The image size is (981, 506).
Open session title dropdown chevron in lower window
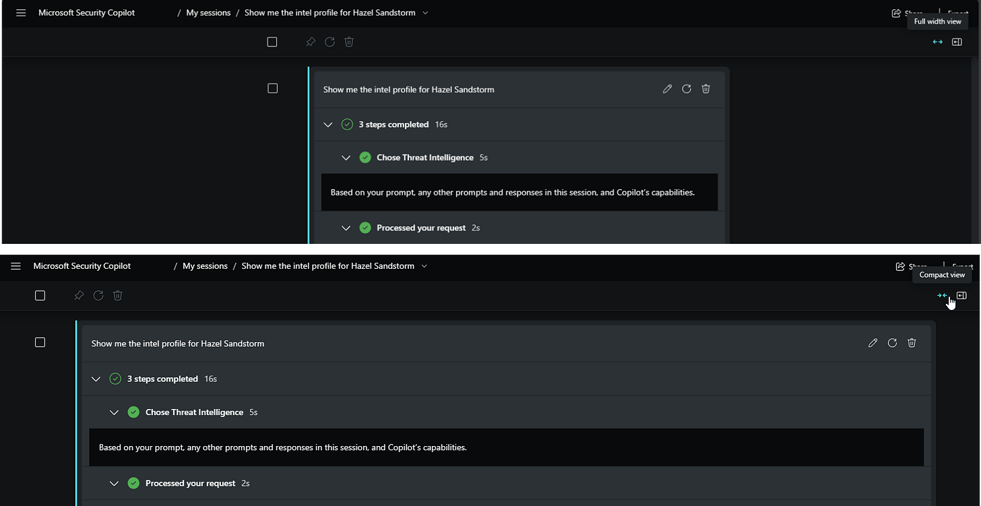pos(424,266)
